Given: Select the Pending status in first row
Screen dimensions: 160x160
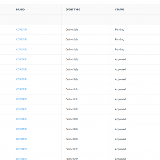Looking at the screenshot, I should [x=120, y=30].
